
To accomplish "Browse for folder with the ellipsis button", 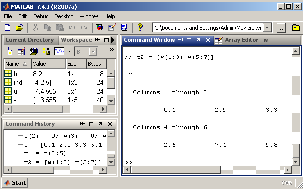I will tap(281, 28).
